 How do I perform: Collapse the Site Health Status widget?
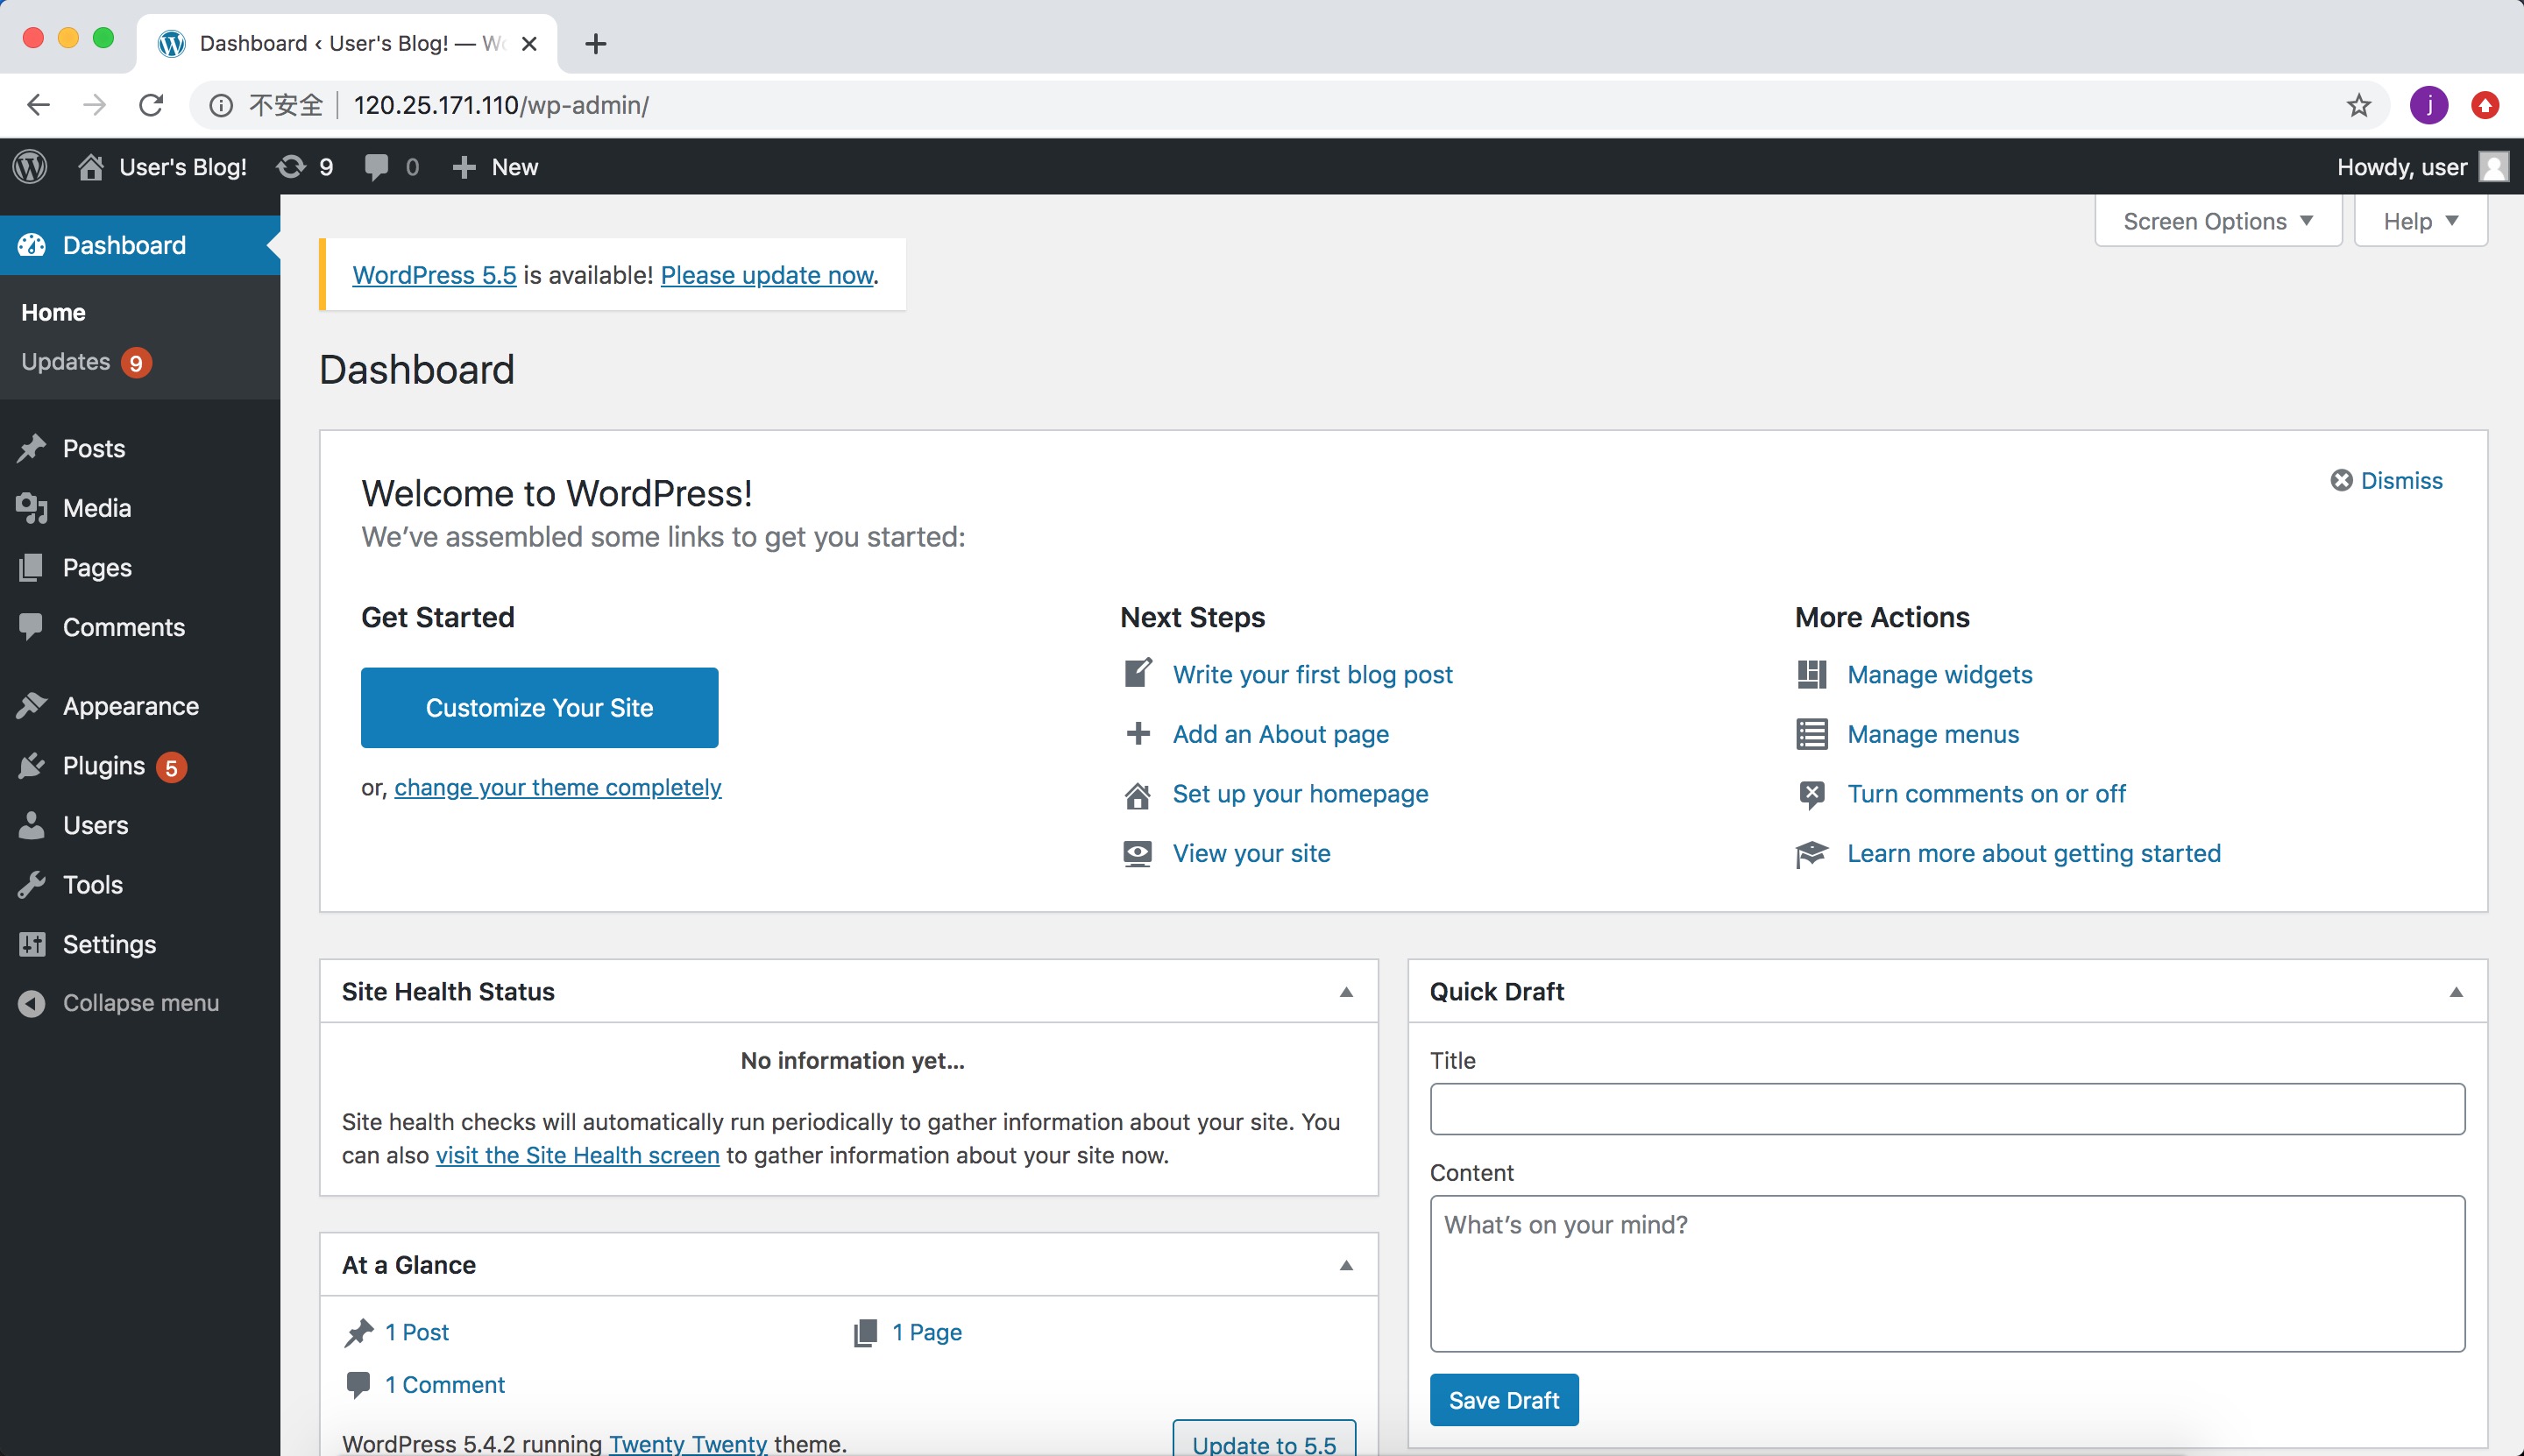(1345, 992)
